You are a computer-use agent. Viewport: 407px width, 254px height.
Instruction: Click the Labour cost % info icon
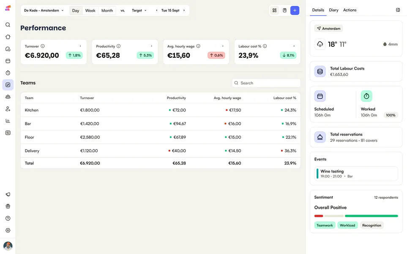tap(265, 46)
